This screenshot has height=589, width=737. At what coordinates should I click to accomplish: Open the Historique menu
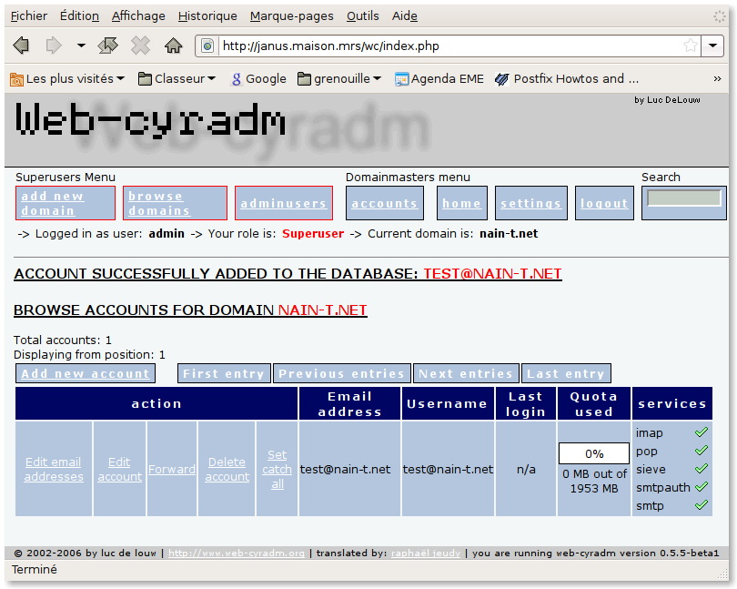[207, 15]
